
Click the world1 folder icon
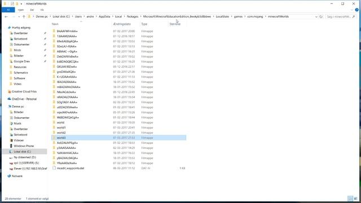[54, 127]
